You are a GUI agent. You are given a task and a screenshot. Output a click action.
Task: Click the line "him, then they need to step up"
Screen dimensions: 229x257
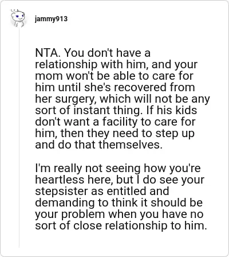point(114,133)
